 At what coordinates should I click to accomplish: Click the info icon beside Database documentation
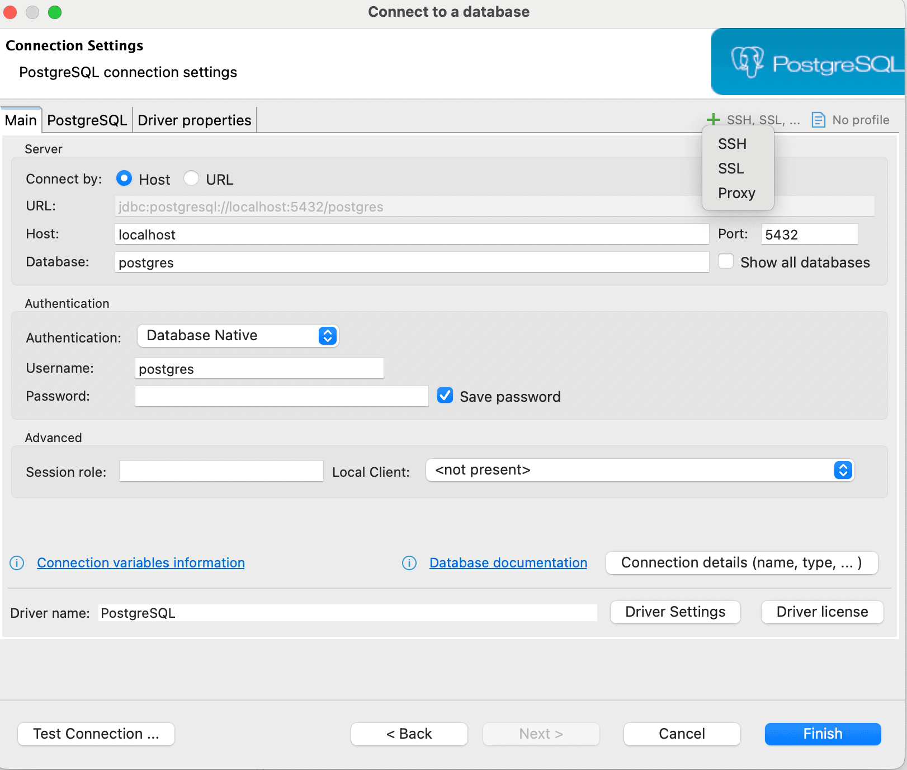pyautogui.click(x=409, y=563)
